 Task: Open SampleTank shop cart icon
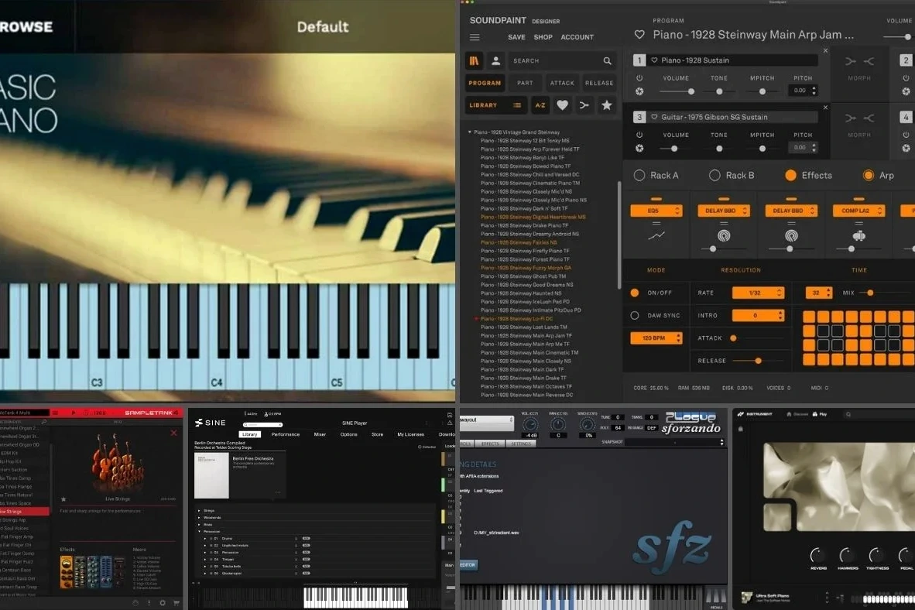[x=176, y=603]
